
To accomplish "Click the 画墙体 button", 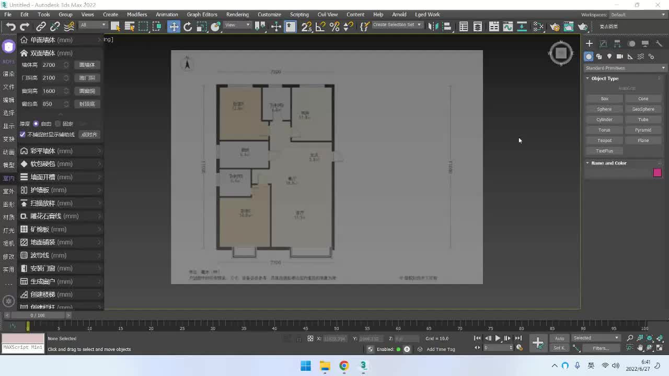I will 87,65.
